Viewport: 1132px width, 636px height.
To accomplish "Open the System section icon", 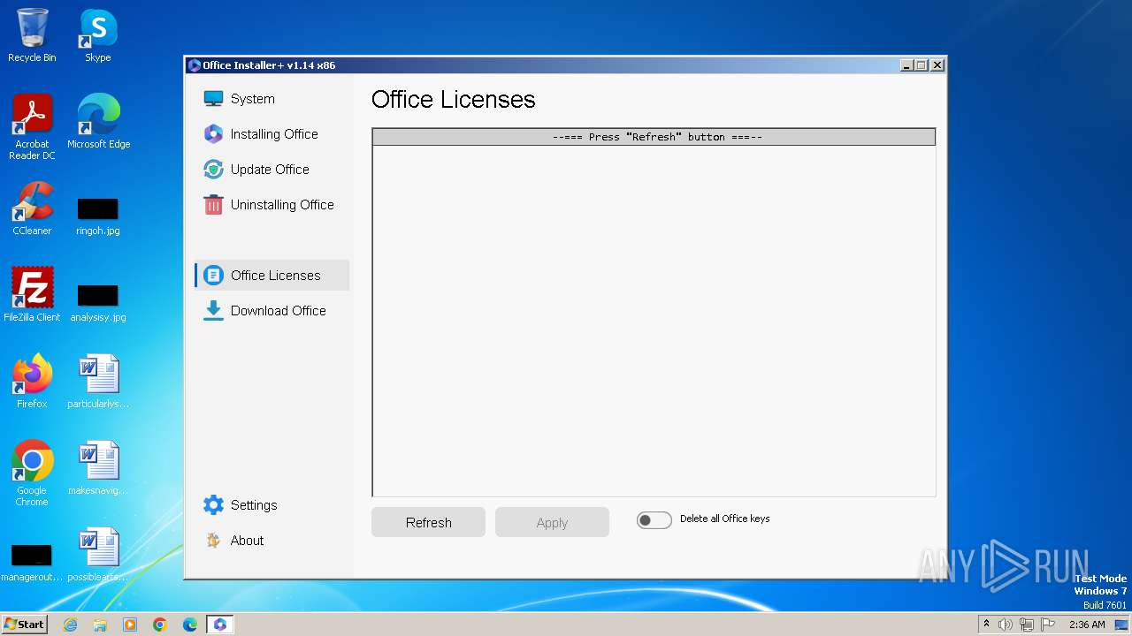I will pos(213,99).
